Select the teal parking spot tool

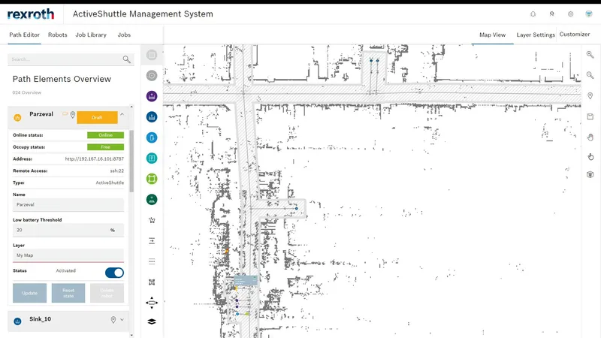tap(152, 158)
